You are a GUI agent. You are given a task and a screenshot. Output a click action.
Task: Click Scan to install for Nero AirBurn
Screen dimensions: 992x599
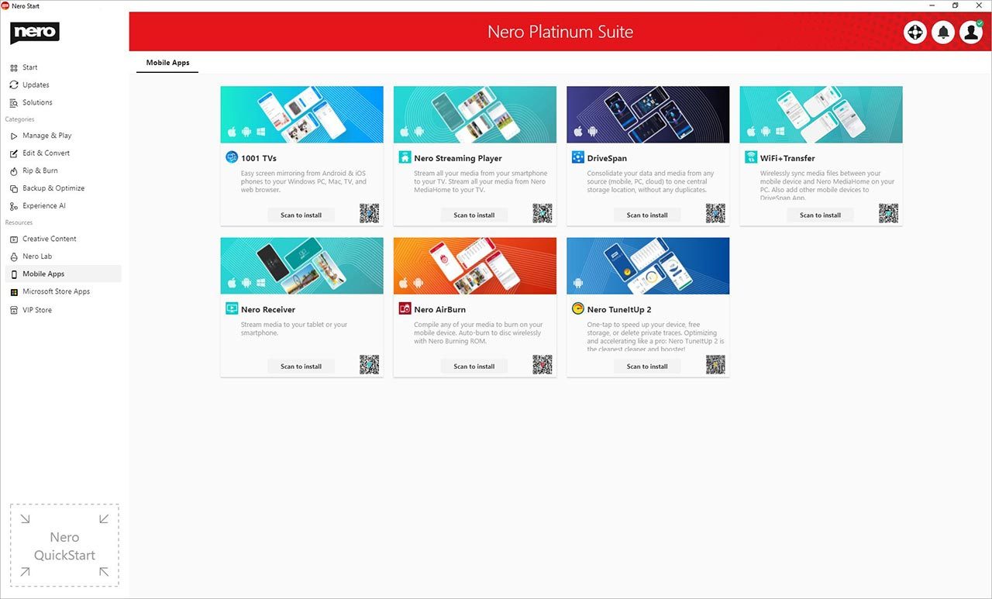(x=474, y=366)
